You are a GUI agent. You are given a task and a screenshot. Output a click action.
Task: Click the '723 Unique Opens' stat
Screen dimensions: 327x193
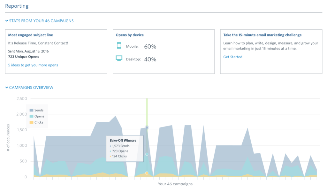[x=24, y=57]
